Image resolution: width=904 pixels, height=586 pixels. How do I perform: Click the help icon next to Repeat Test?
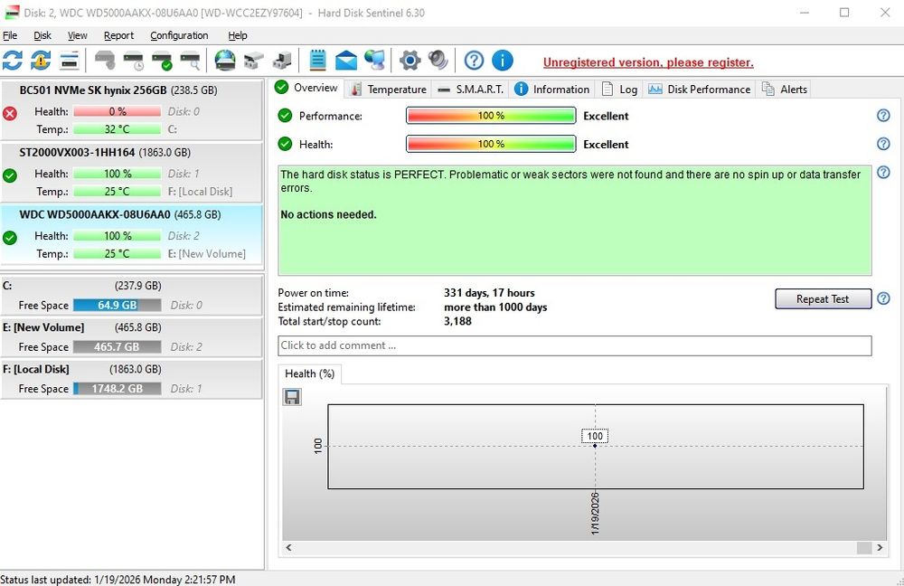(883, 298)
